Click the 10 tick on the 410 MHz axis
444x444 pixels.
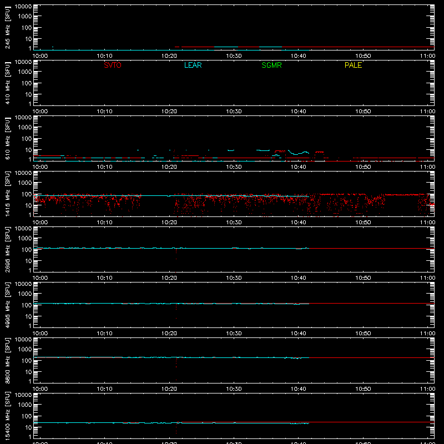pyautogui.click(x=28, y=94)
